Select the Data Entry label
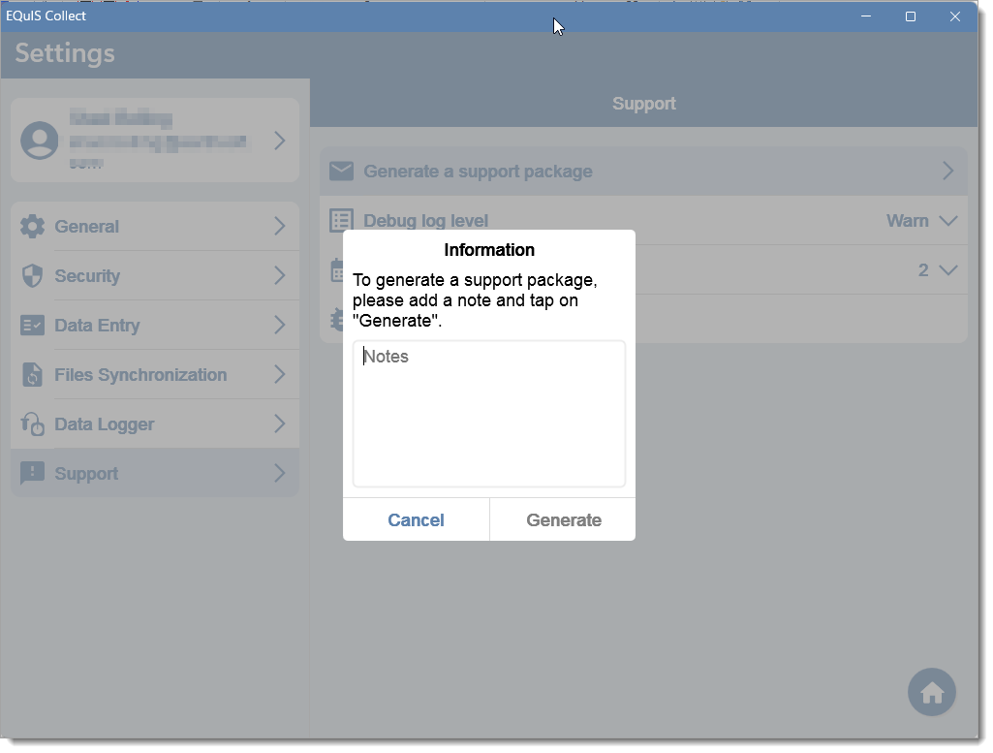Image resolution: width=993 pixels, height=753 pixels. 97,326
